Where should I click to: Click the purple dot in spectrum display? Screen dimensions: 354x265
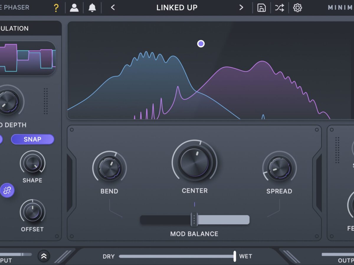pos(201,44)
